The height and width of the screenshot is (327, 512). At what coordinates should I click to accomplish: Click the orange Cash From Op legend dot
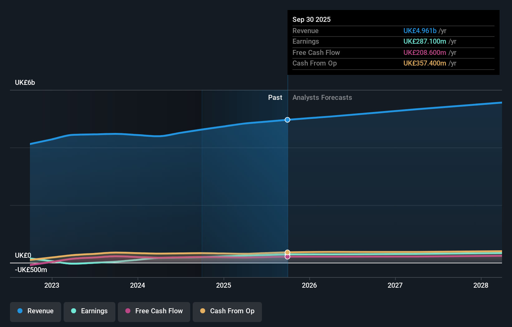pyautogui.click(x=203, y=311)
